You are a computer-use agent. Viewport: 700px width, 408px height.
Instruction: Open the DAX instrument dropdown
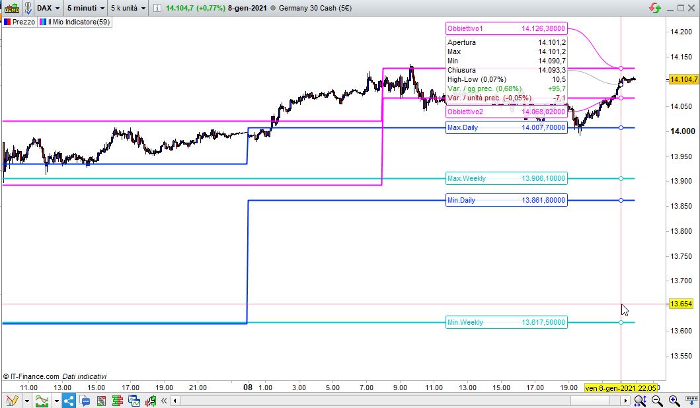(48, 8)
